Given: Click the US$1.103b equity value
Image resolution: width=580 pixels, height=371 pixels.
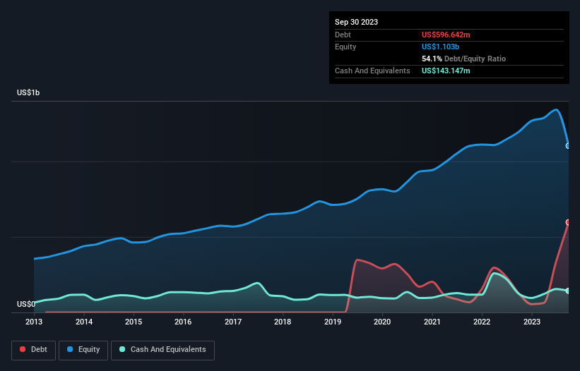Looking at the screenshot, I should [x=440, y=47].
